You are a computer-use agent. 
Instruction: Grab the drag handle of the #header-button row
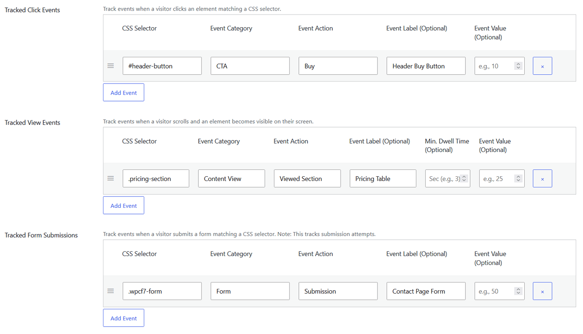111,66
